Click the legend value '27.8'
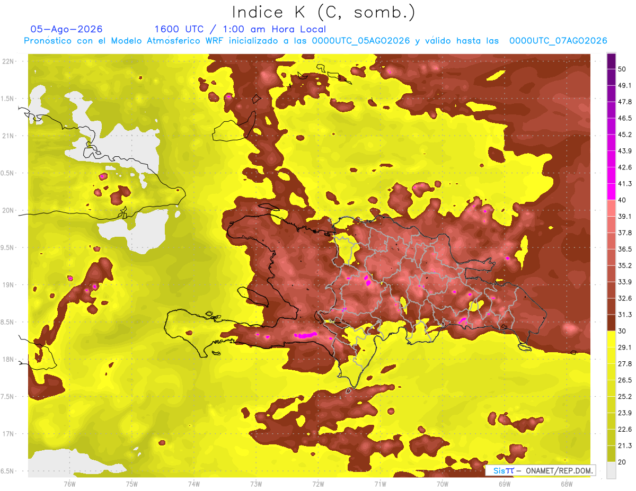This screenshot has height=491, width=636. (x=625, y=363)
